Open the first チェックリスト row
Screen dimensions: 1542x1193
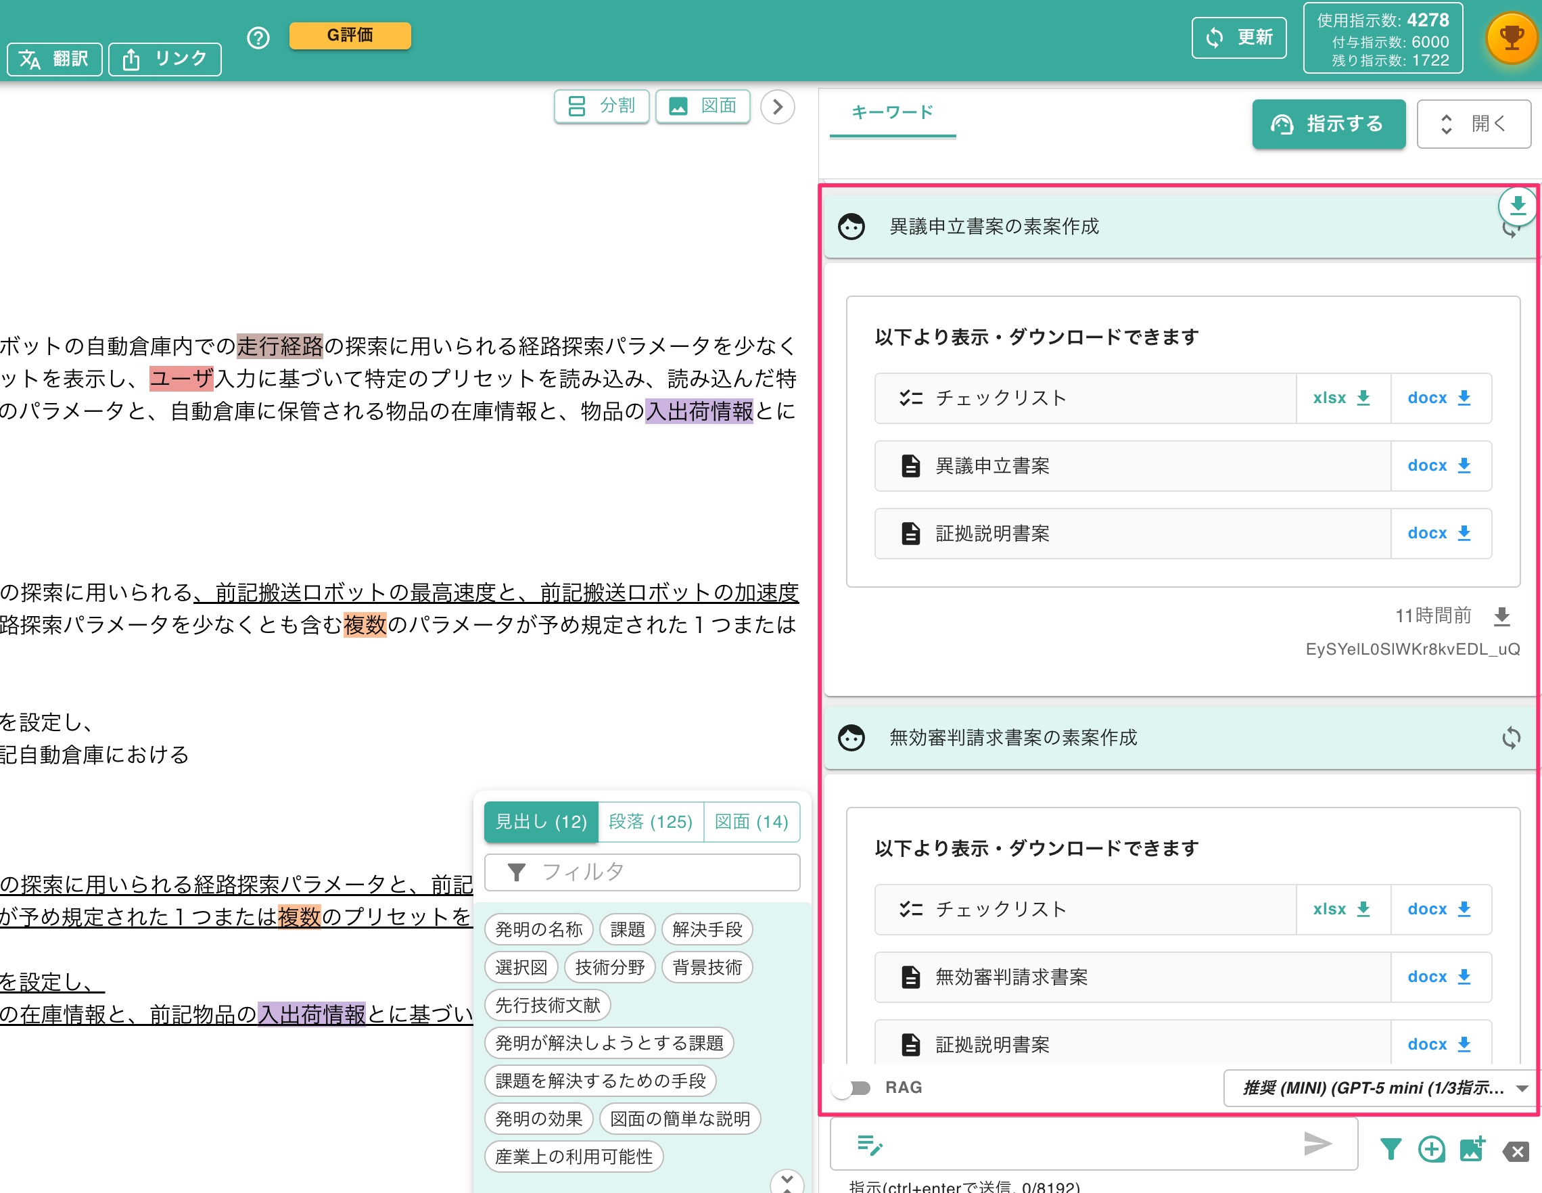point(1085,398)
